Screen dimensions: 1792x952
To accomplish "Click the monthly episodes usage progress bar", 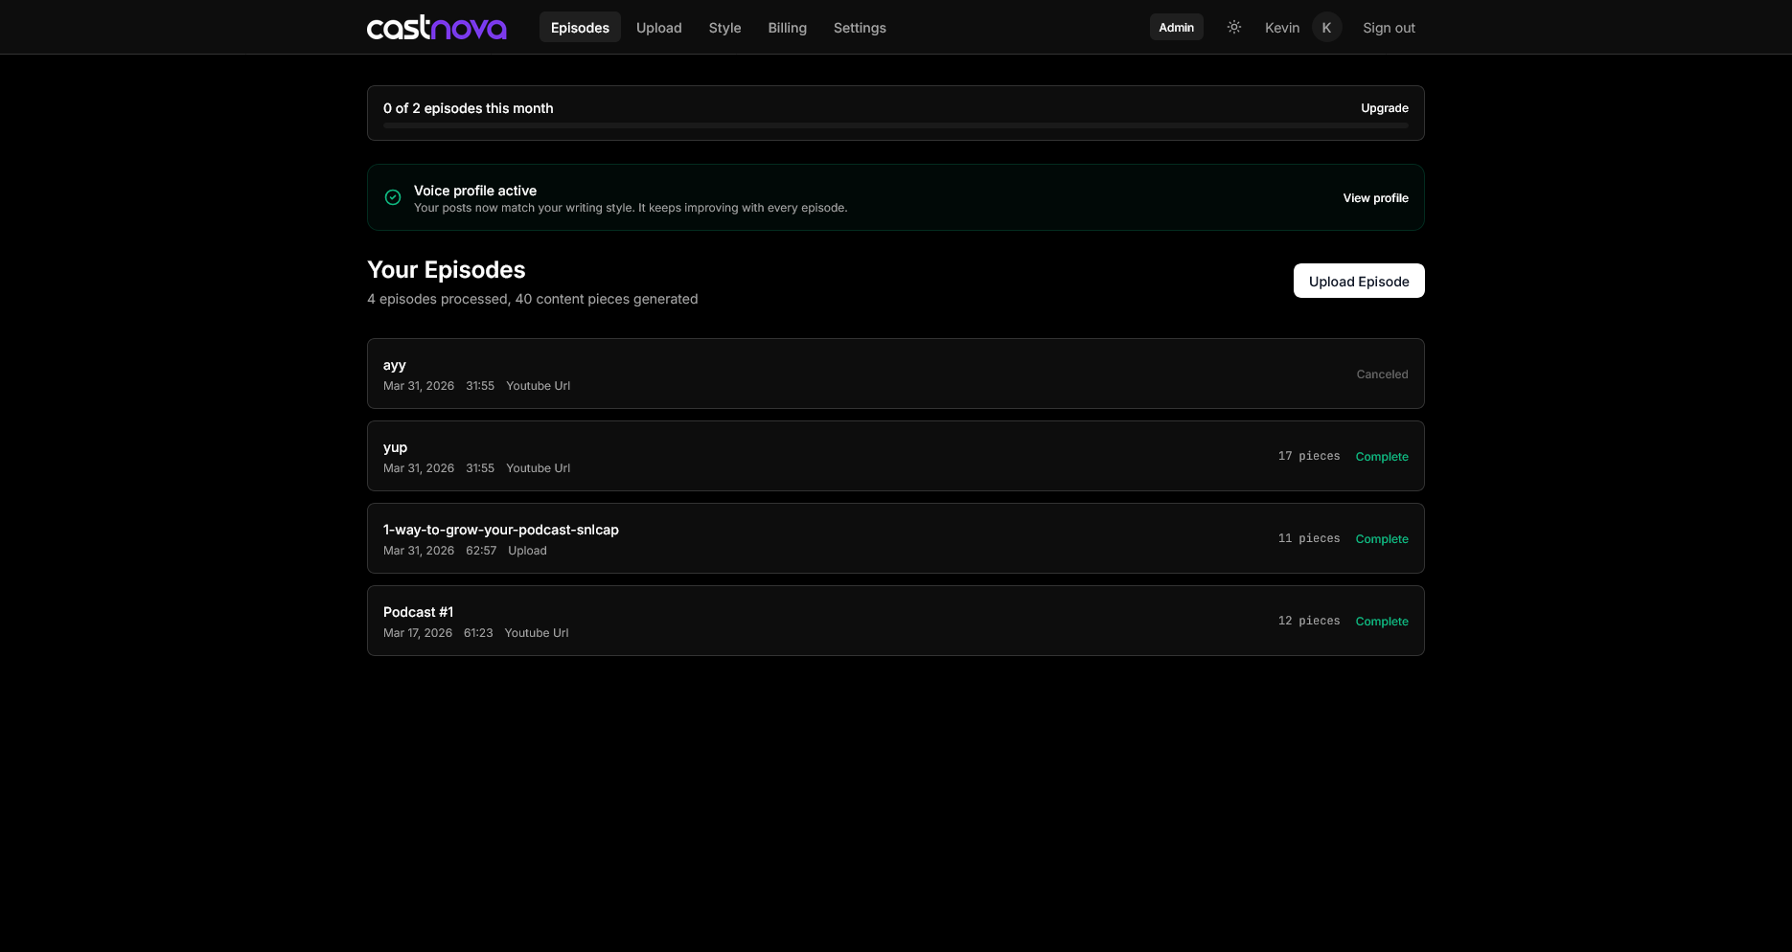I will 896,125.
